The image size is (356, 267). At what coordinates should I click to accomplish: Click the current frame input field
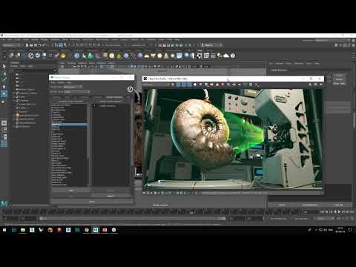(311, 212)
